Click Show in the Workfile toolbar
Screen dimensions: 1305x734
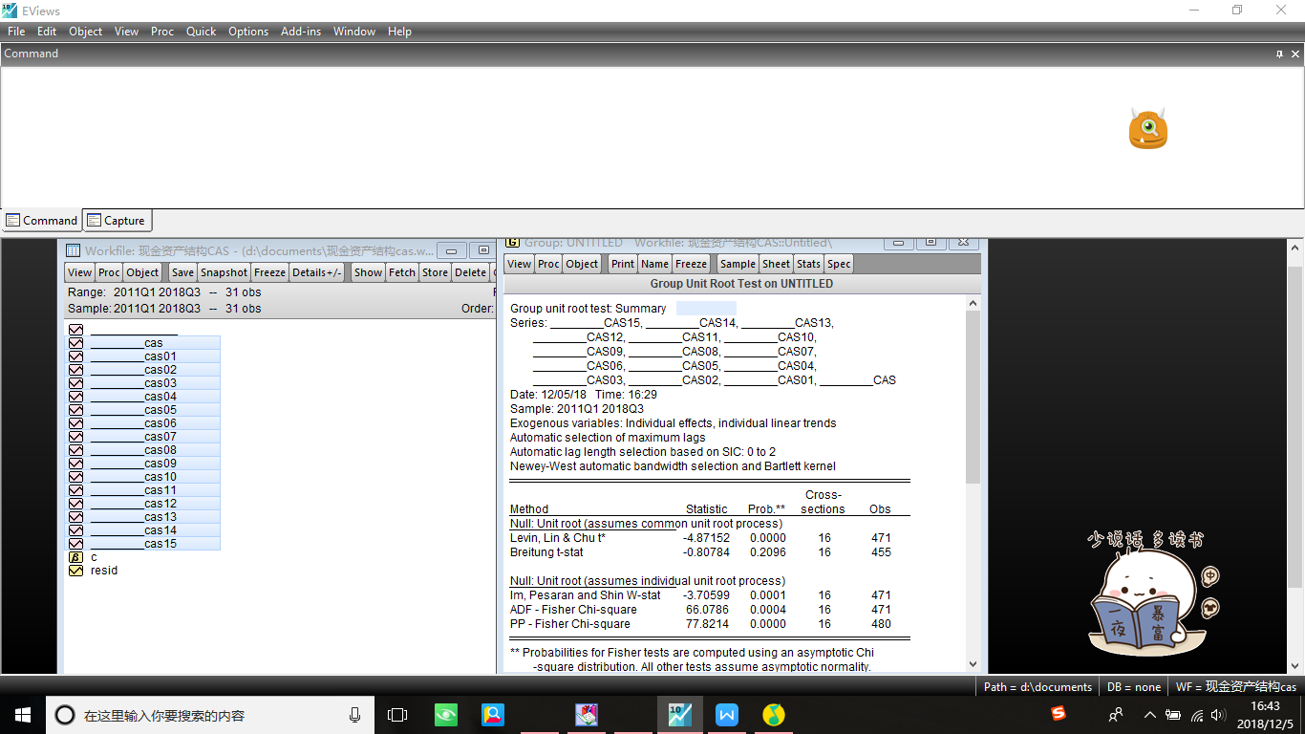368,272
